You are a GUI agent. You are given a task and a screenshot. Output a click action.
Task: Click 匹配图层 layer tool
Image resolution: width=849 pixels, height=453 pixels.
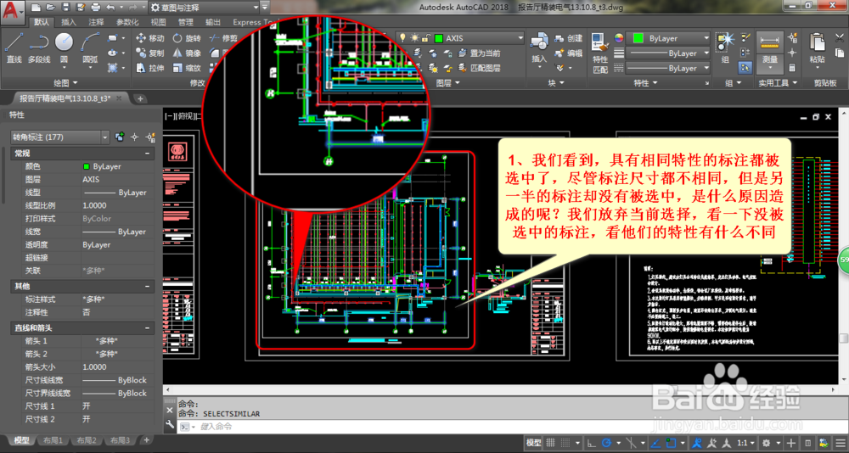(479, 68)
